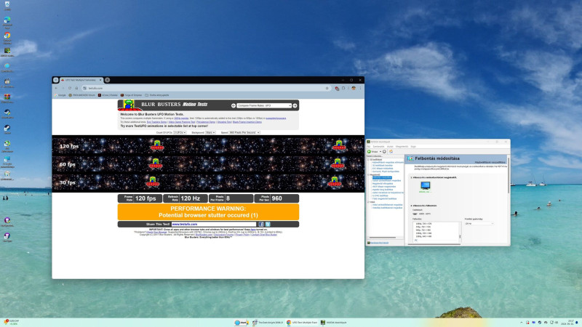The image size is (582, 327).
Task: Open the Chrome extensions puzzle icon
Action: pyautogui.click(x=343, y=88)
